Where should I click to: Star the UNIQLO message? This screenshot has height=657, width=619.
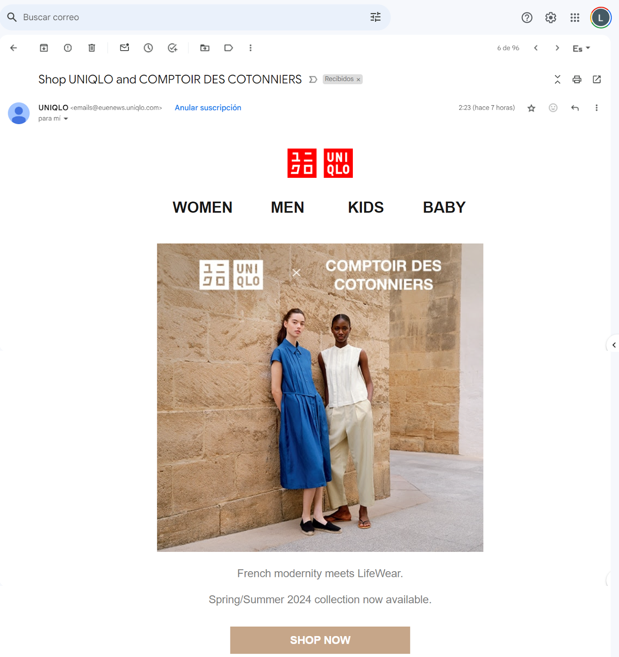(532, 108)
